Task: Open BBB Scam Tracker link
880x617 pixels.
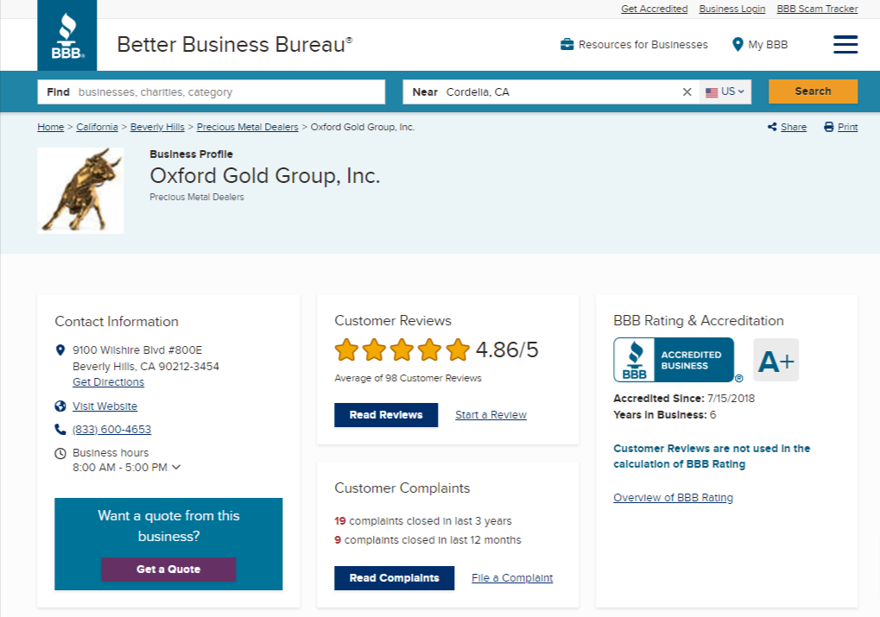Action: tap(817, 9)
